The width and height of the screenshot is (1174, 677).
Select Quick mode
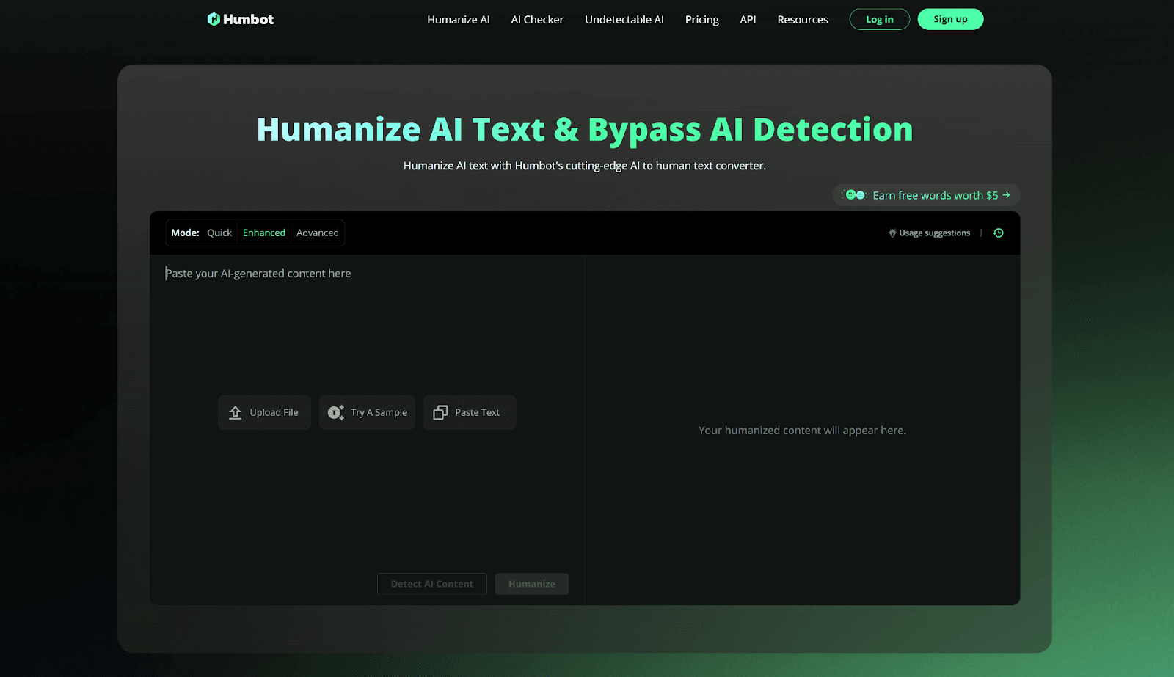pos(219,233)
